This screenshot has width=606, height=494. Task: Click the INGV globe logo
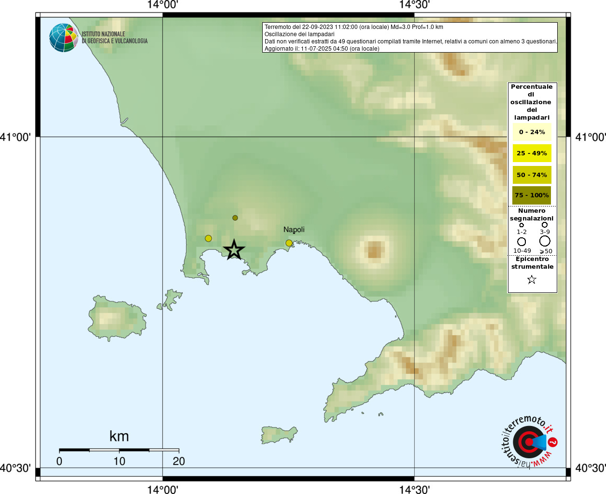(64, 38)
